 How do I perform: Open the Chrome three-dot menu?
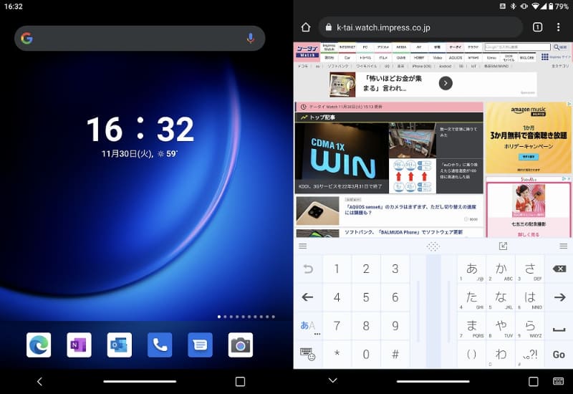pyautogui.click(x=559, y=27)
